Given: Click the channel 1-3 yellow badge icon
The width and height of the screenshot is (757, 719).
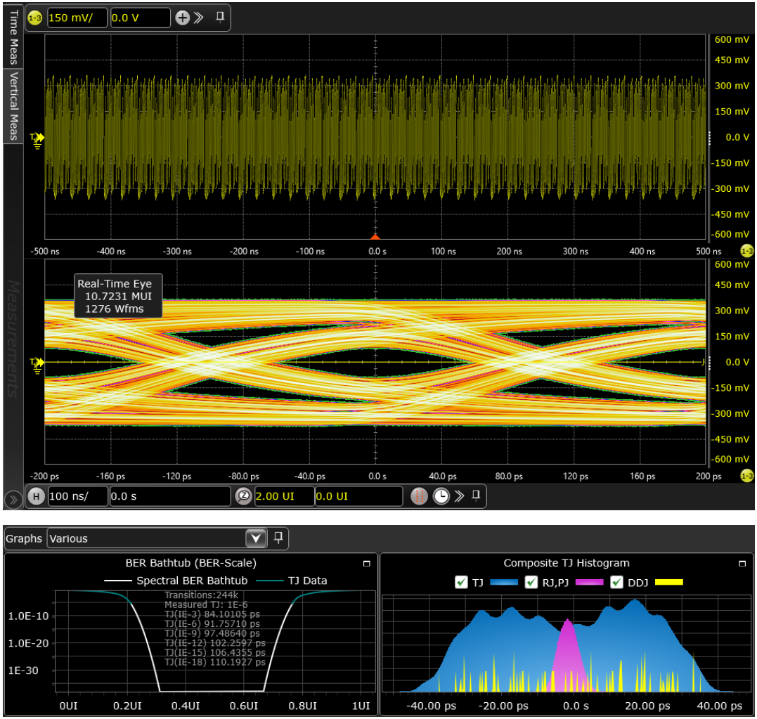Looking at the screenshot, I should click(x=35, y=18).
